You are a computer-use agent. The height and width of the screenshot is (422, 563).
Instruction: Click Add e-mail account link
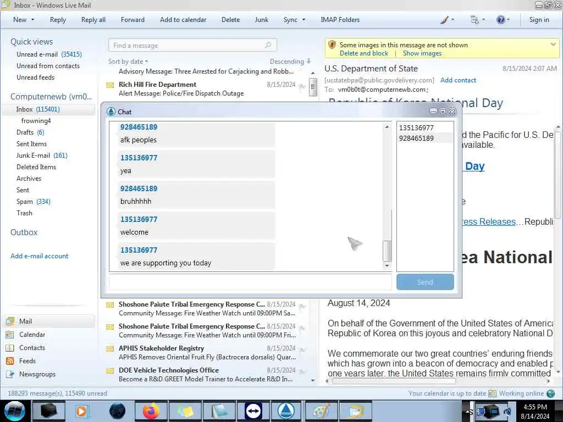(x=39, y=256)
